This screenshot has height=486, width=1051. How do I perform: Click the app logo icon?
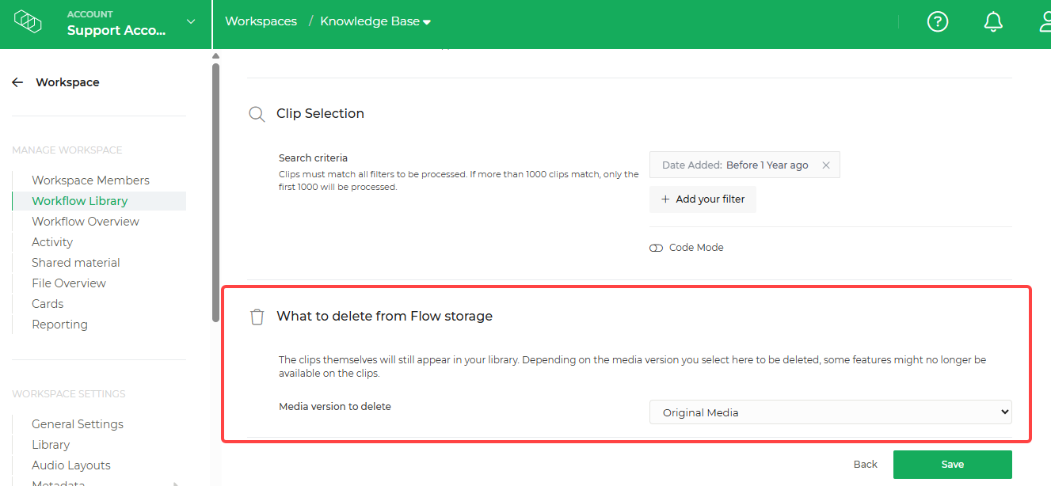(28, 22)
